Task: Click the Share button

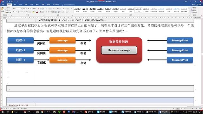Action: point(199,5)
